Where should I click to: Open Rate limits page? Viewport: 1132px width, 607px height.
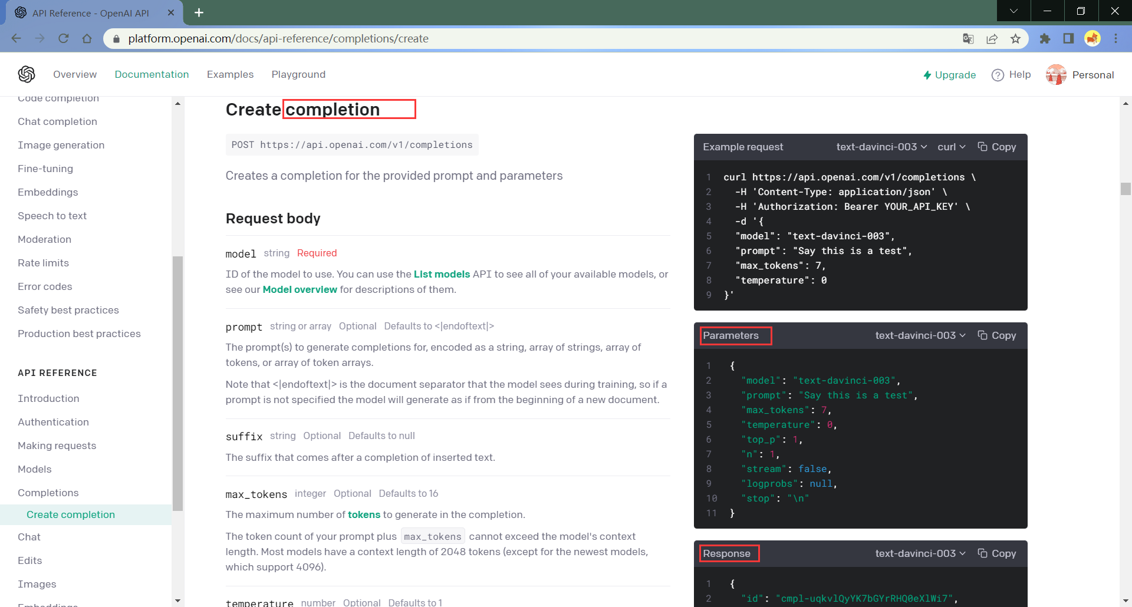click(43, 263)
